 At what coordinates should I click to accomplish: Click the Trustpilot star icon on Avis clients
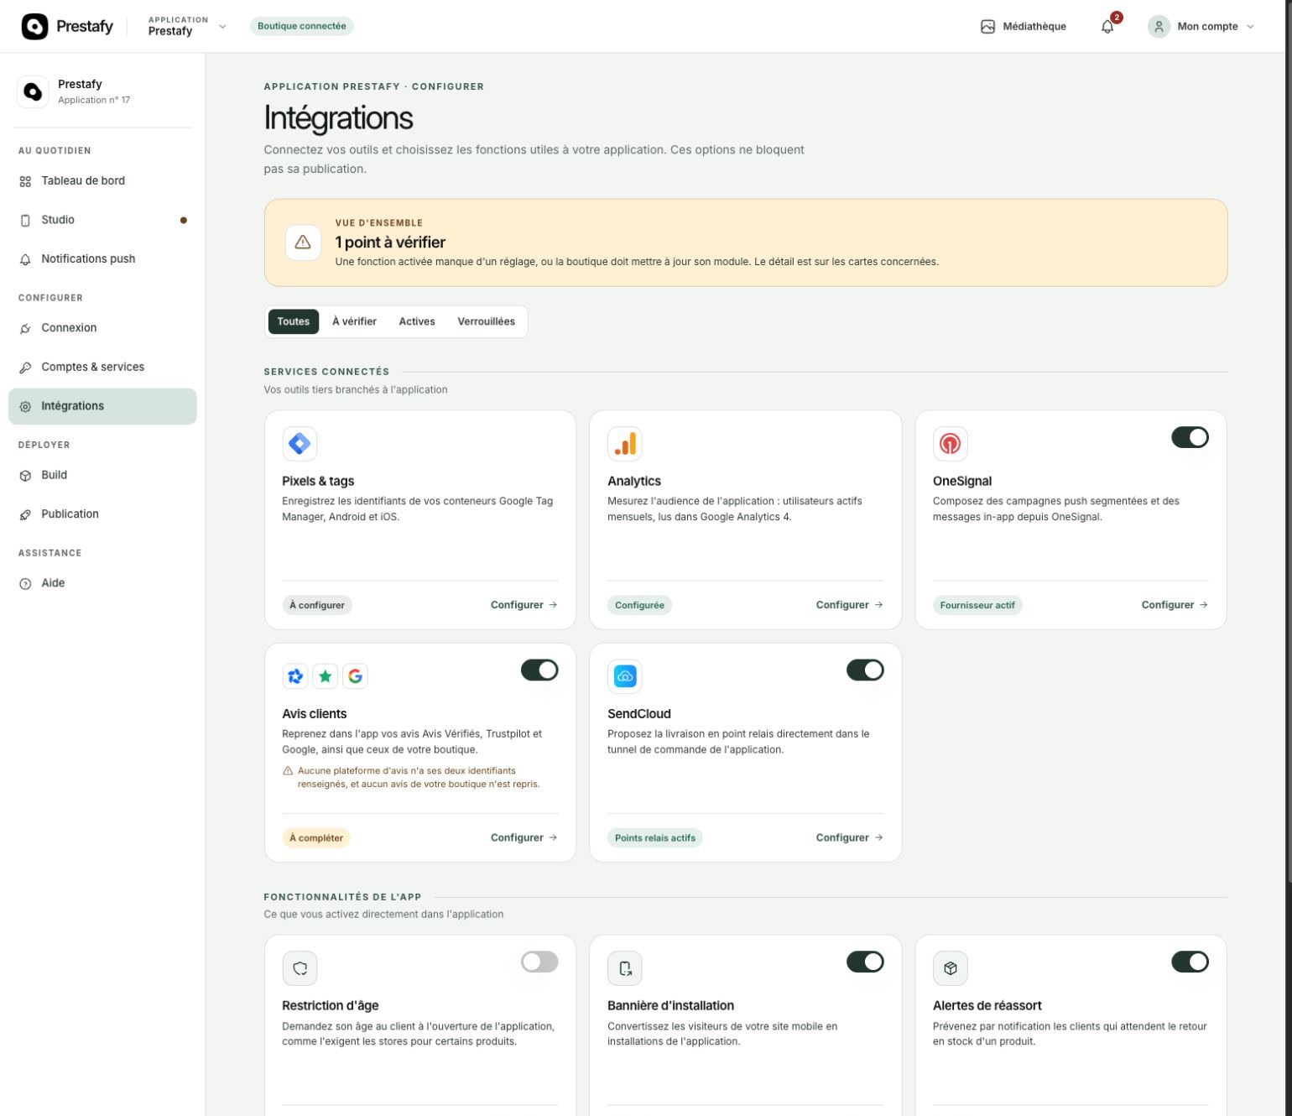tap(326, 676)
